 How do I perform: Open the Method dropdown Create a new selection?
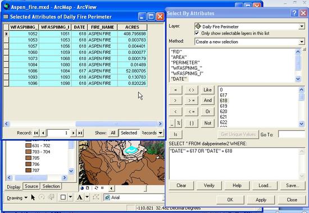click(x=249, y=42)
